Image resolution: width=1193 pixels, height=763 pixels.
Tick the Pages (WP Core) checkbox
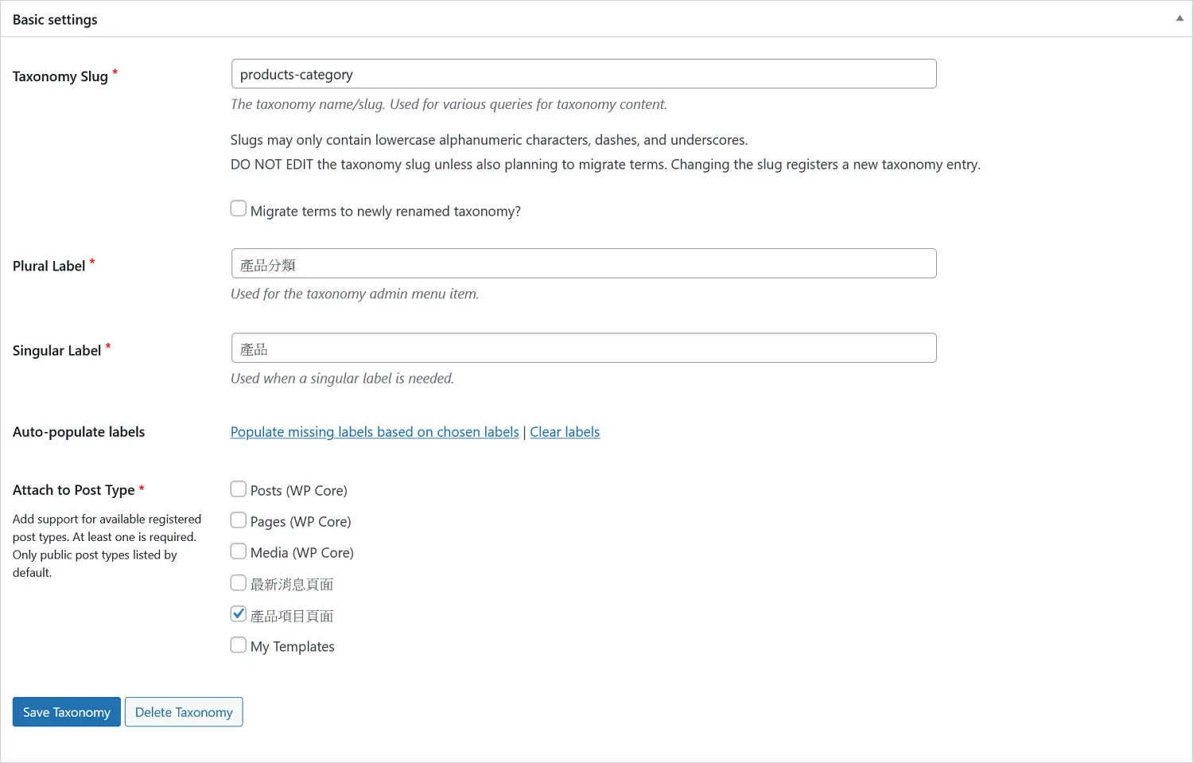(239, 520)
